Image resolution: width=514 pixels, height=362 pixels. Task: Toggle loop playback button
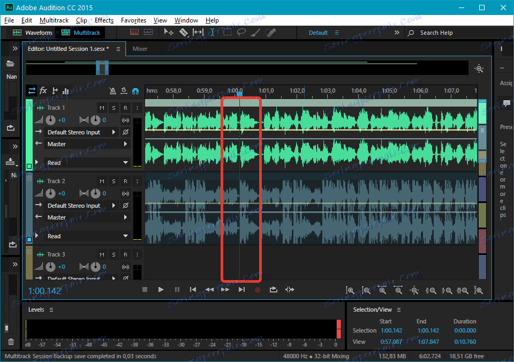tap(274, 290)
